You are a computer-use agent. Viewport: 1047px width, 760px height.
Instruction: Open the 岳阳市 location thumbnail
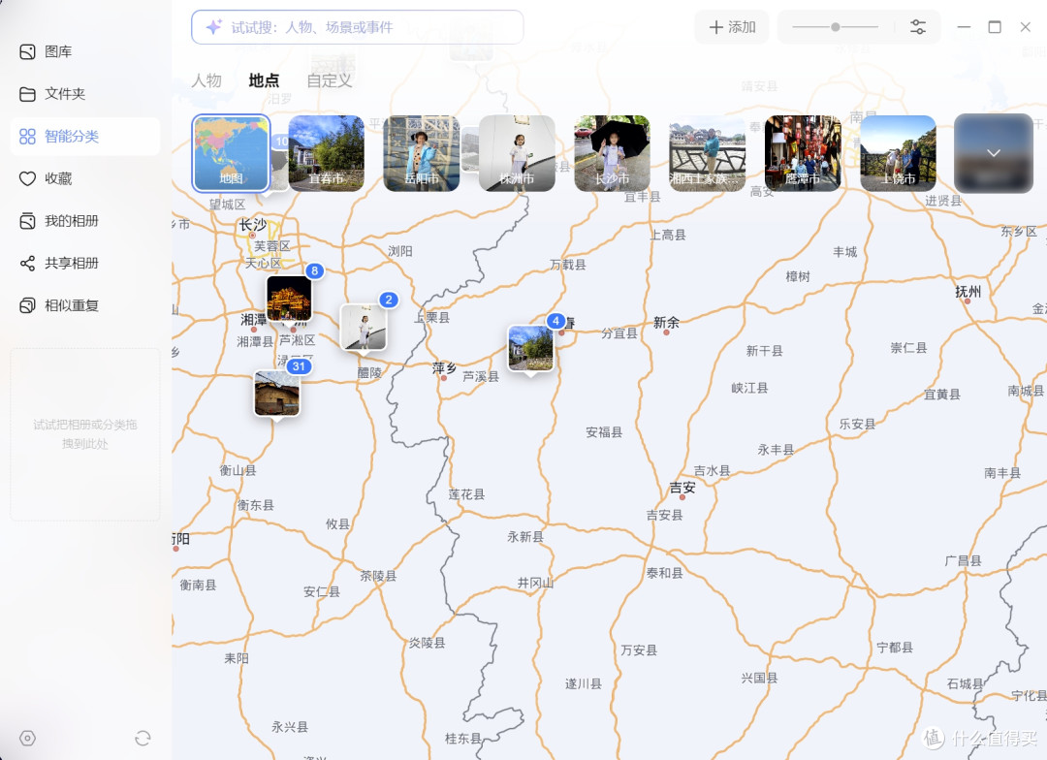click(x=422, y=153)
